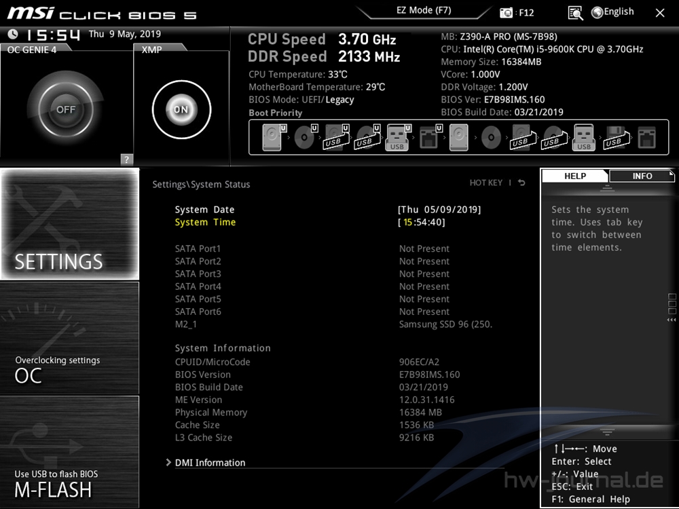Select the SATA Port5 row

(312, 299)
